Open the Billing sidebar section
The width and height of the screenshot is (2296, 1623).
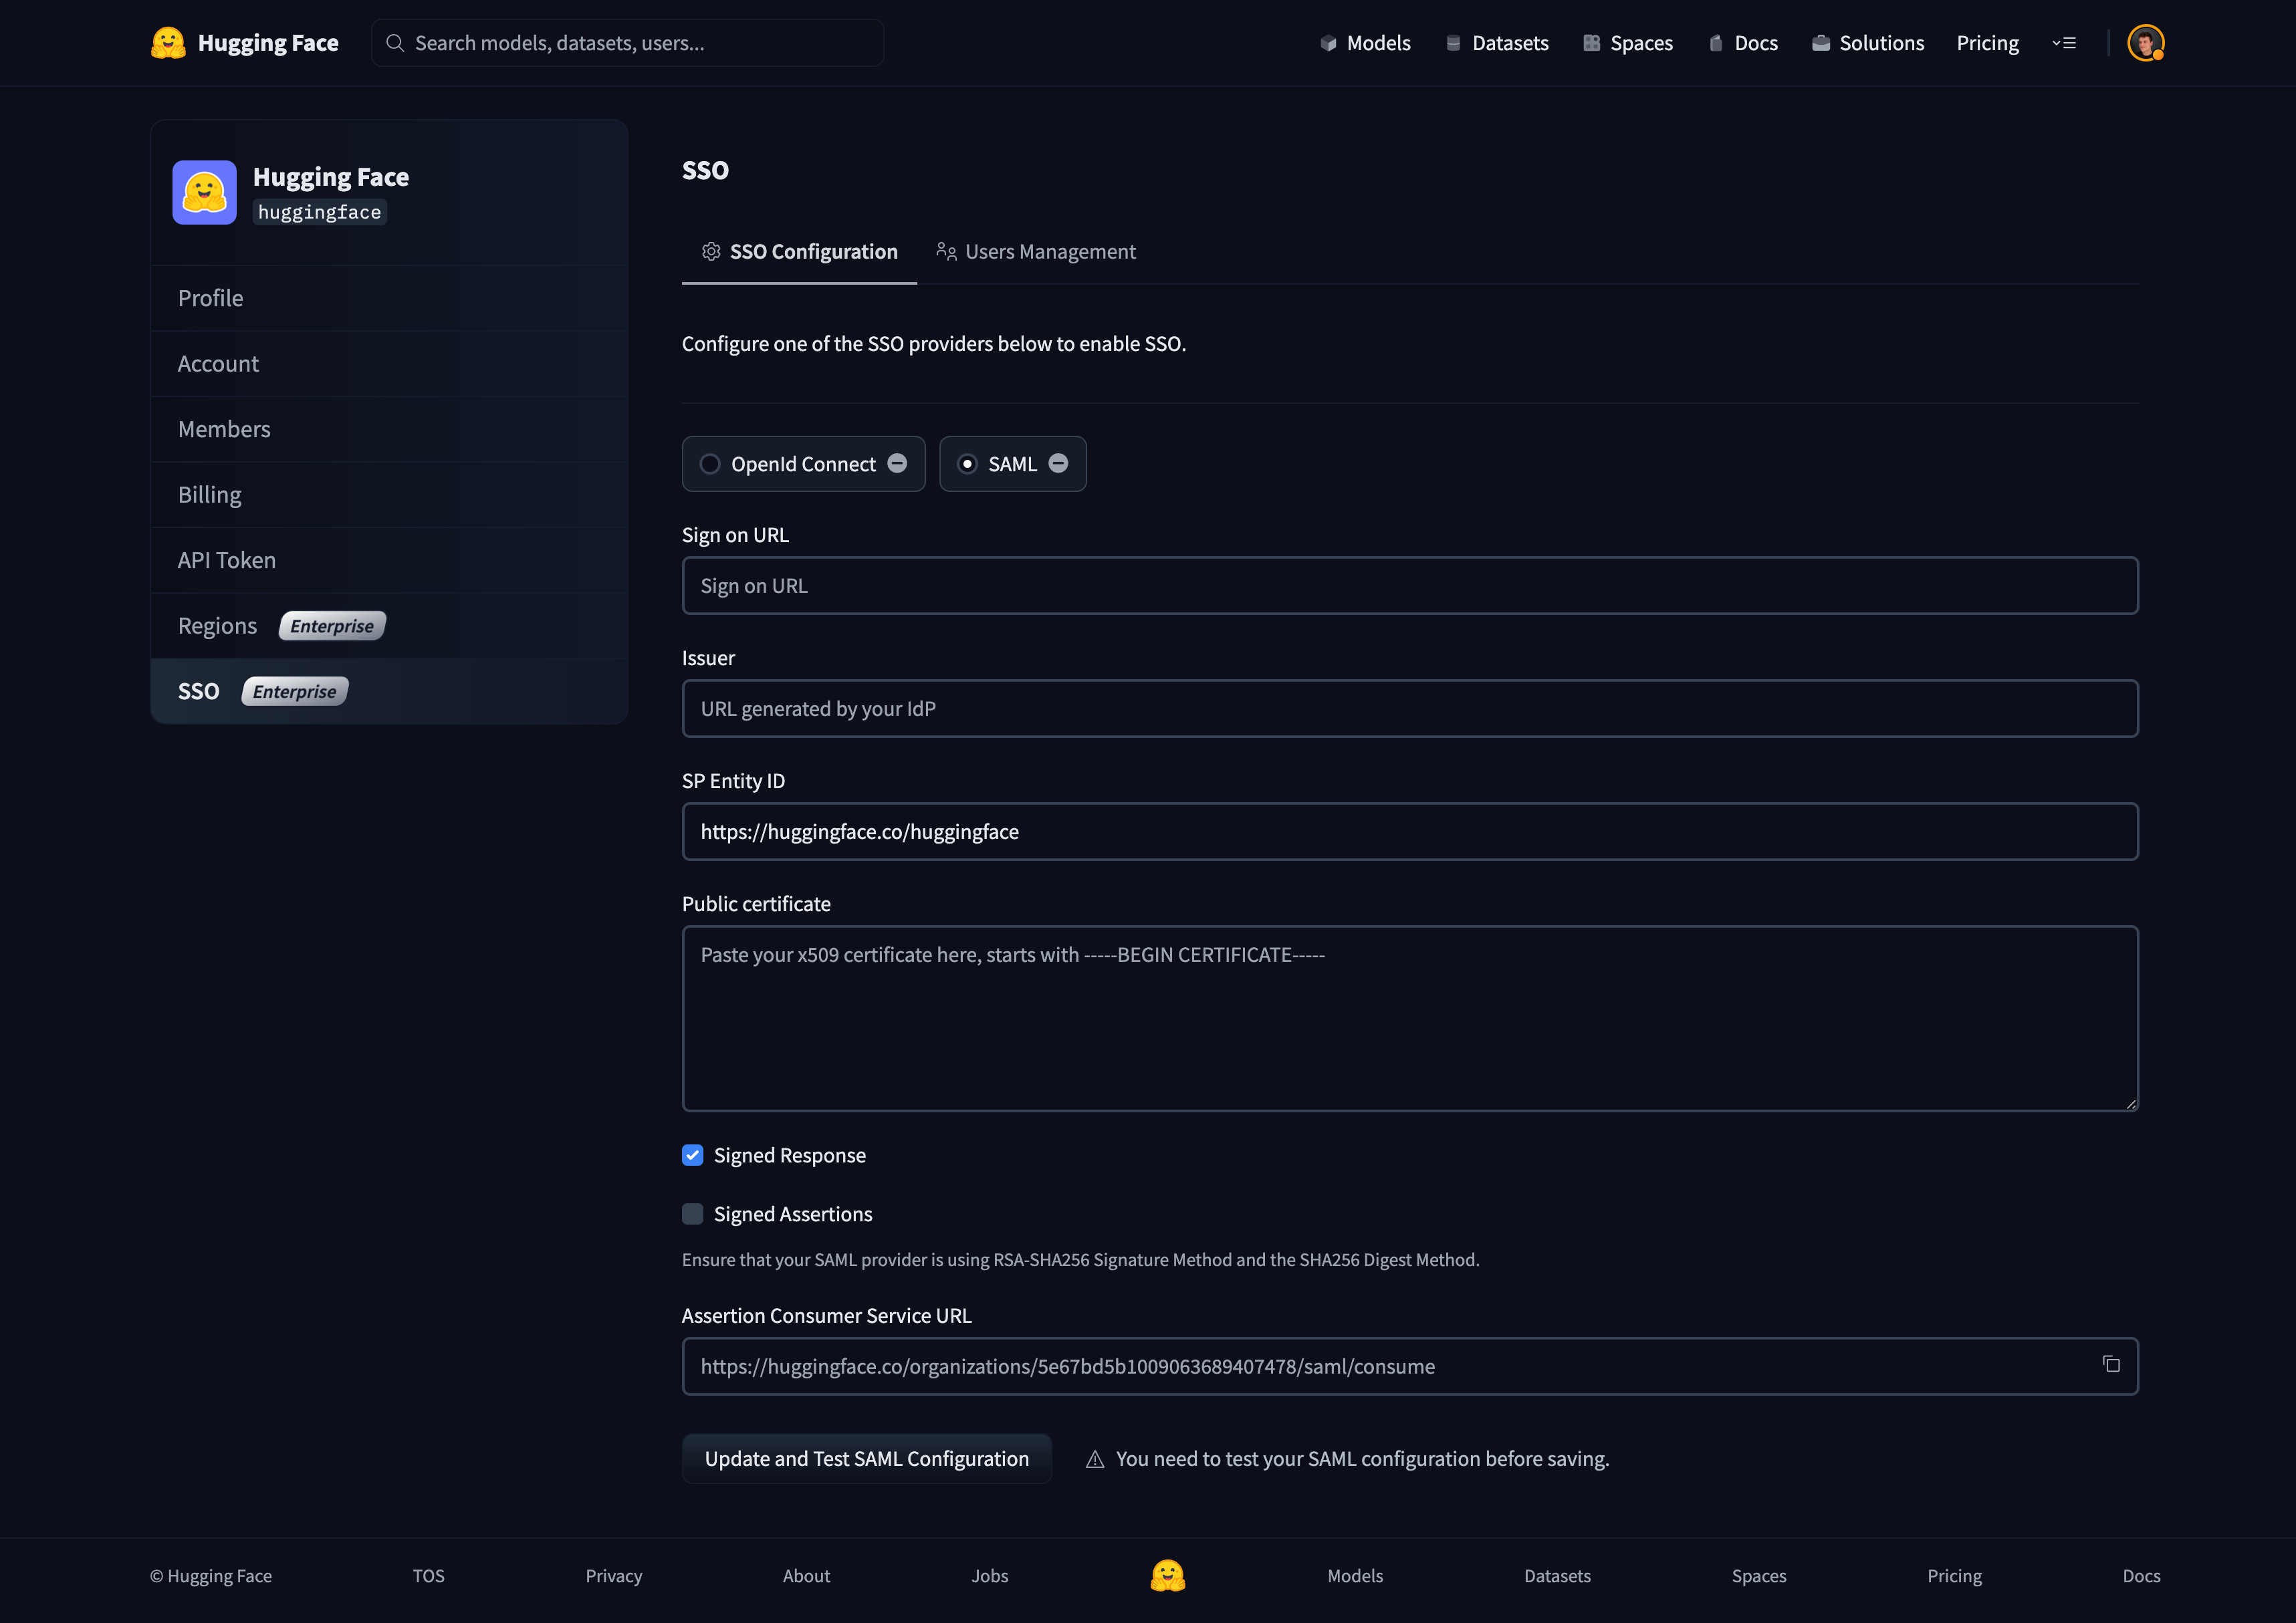210,495
